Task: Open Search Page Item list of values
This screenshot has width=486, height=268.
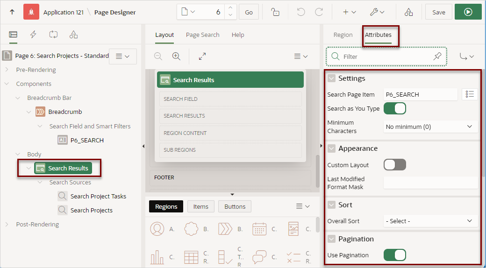Action: [470, 94]
